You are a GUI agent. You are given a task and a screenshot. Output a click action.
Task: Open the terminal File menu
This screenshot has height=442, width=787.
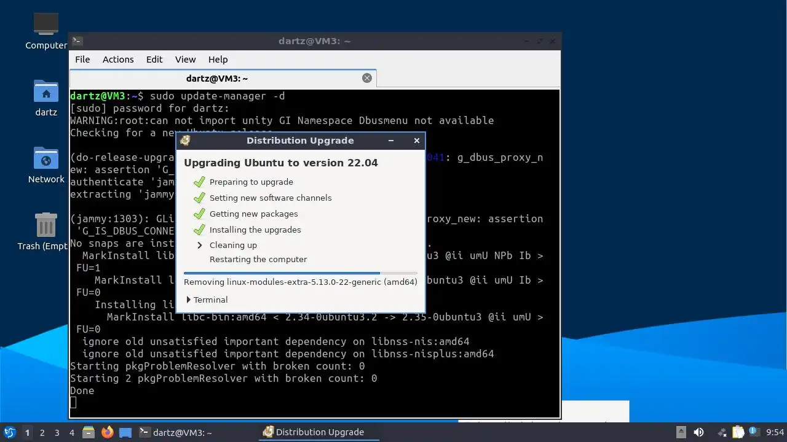pos(82,60)
